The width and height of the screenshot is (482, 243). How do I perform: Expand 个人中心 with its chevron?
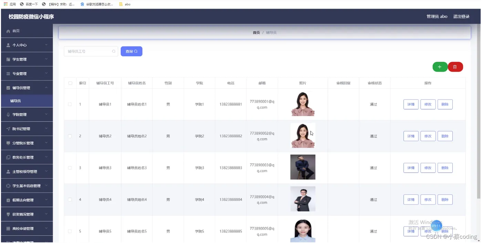46,45
